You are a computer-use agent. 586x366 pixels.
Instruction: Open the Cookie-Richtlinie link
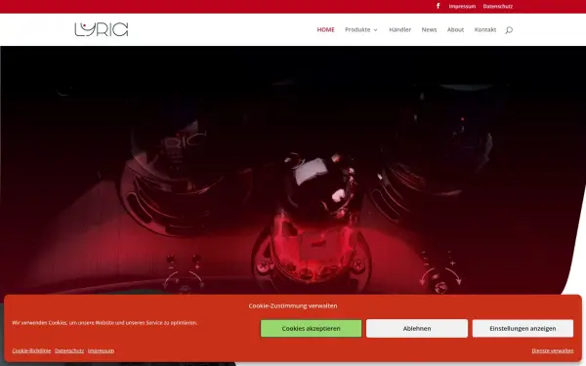click(x=31, y=350)
